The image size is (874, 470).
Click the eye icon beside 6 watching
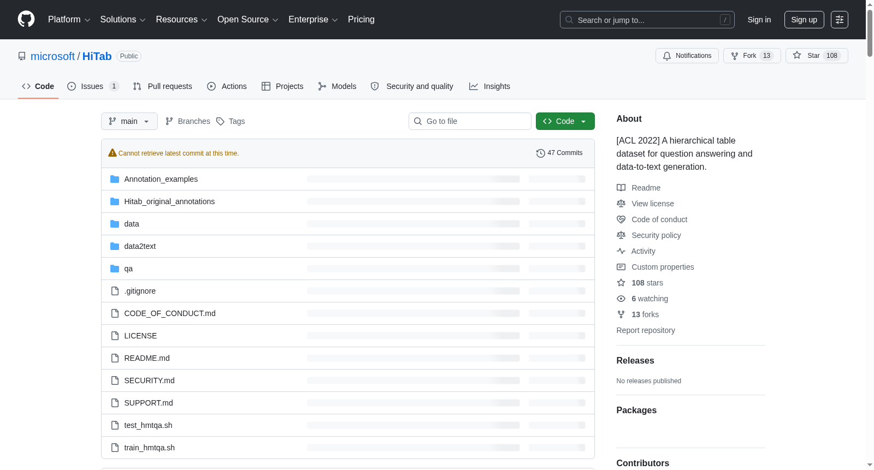[621, 299]
